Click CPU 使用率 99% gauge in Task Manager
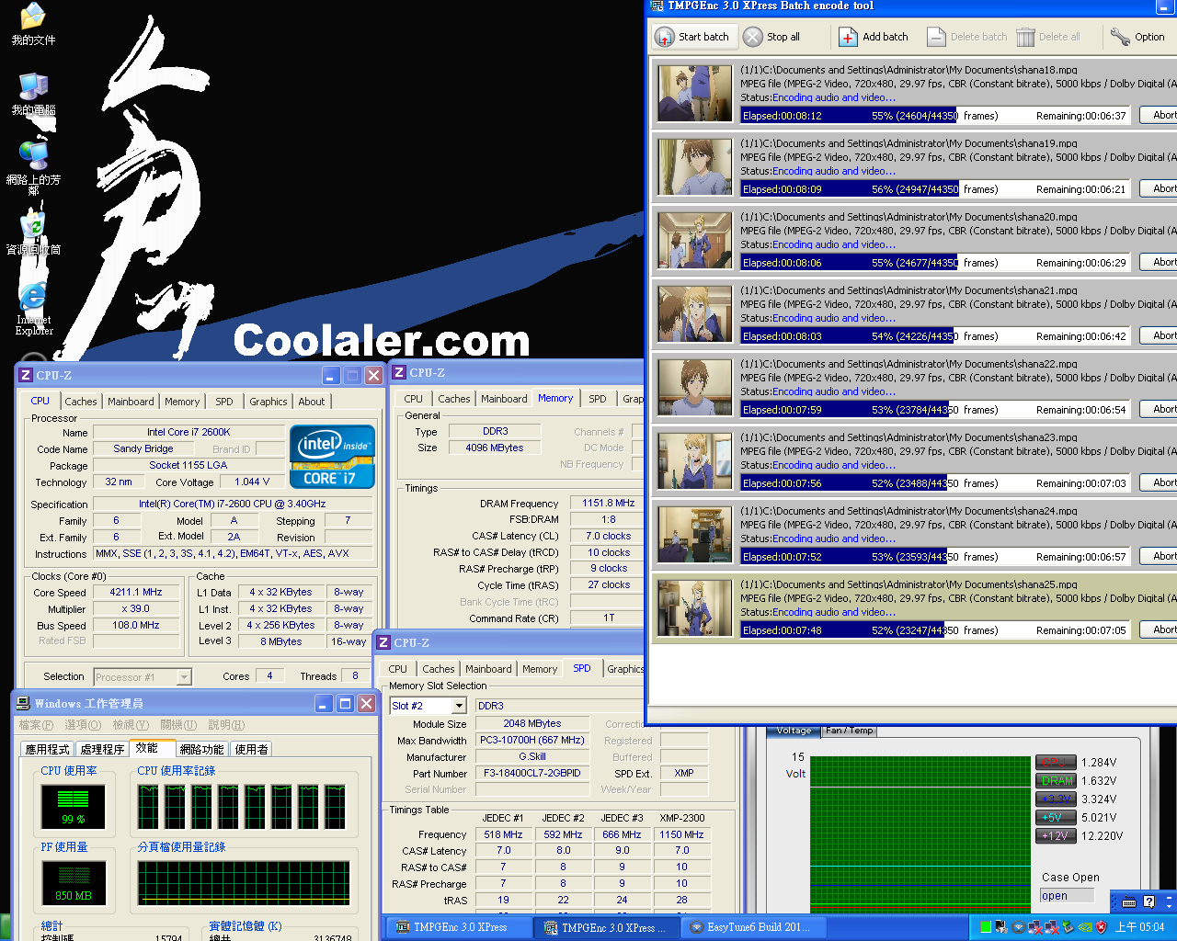 point(74,807)
